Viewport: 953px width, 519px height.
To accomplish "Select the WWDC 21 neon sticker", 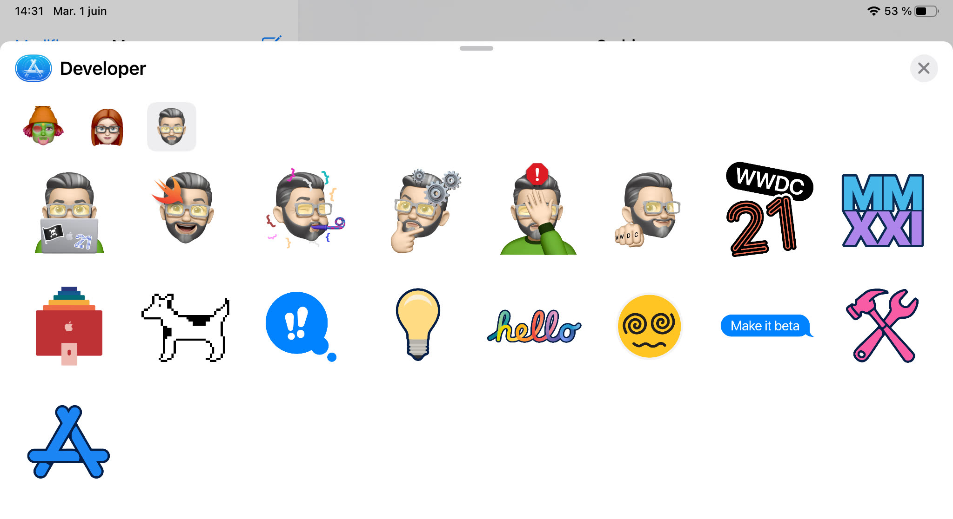I will point(768,210).
